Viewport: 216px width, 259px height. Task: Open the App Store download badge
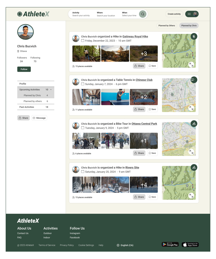(190, 244)
